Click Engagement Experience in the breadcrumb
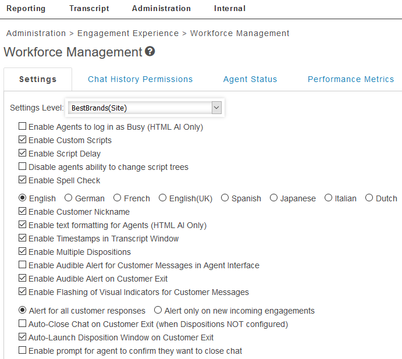The width and height of the screenshot is (402, 359). click(x=128, y=33)
